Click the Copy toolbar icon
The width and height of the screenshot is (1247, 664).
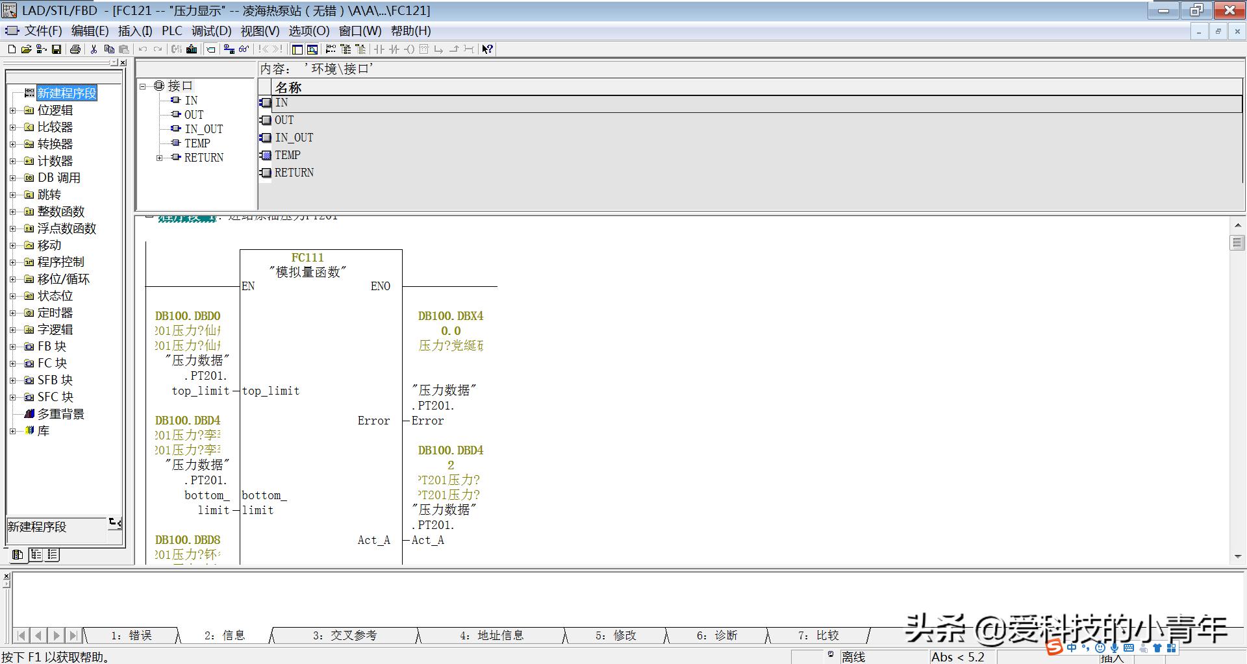[108, 49]
